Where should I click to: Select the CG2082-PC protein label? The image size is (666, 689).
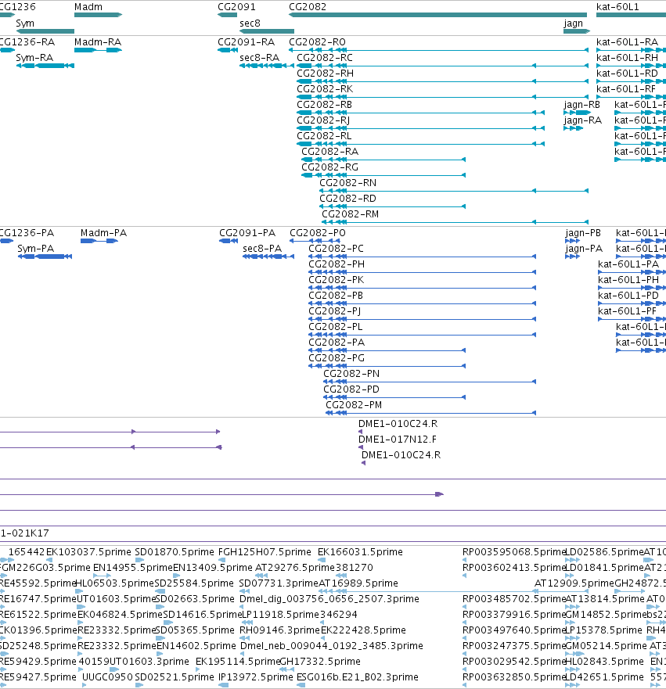337,249
